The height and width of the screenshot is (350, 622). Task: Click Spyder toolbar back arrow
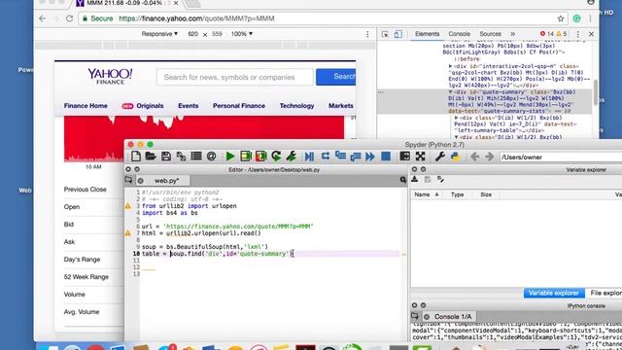475,157
